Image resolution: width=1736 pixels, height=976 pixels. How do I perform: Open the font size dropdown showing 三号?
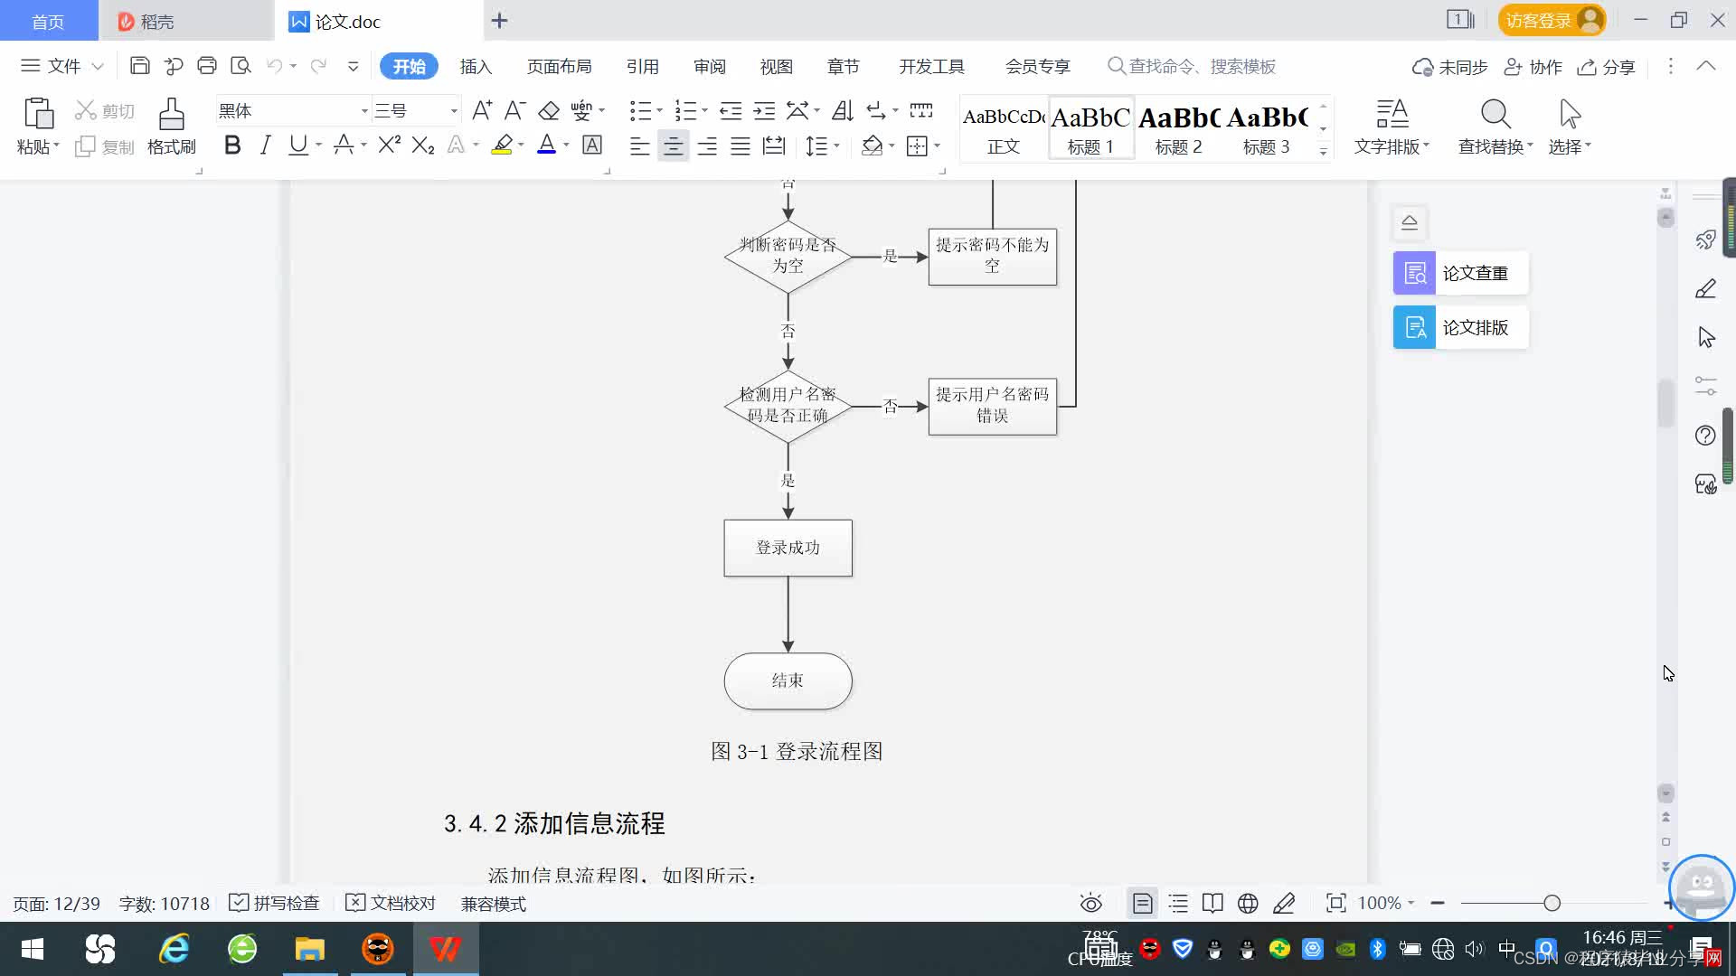pyautogui.click(x=454, y=111)
